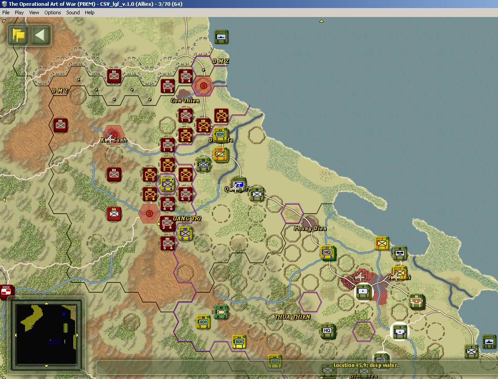Select the naval unit rated 11-19
This screenshot has width=498, height=379.
pyautogui.click(x=489, y=341)
